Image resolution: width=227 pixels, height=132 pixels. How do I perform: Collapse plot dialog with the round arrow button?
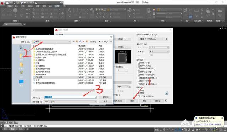[166, 101]
